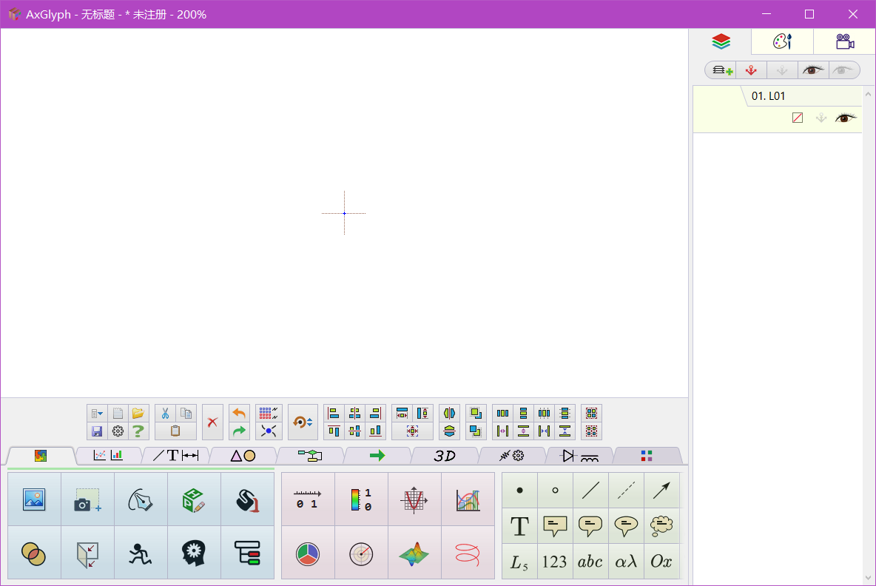
Task: Toggle visibility eye of layer L01
Action: pos(845,118)
